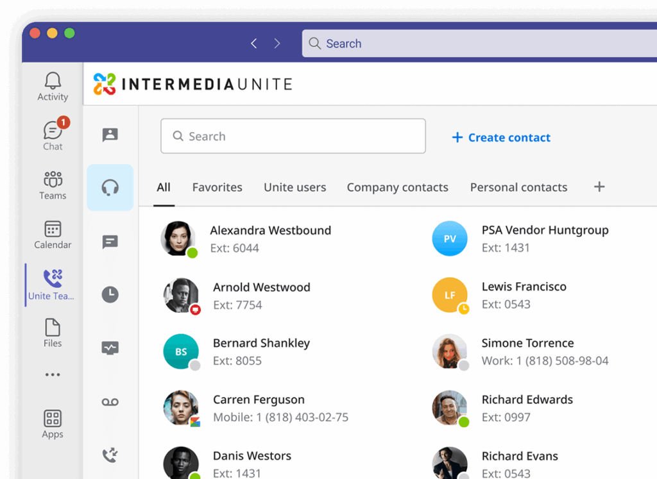Open the Apps icon in the left rail
This screenshot has height=479, width=657.
click(52, 424)
